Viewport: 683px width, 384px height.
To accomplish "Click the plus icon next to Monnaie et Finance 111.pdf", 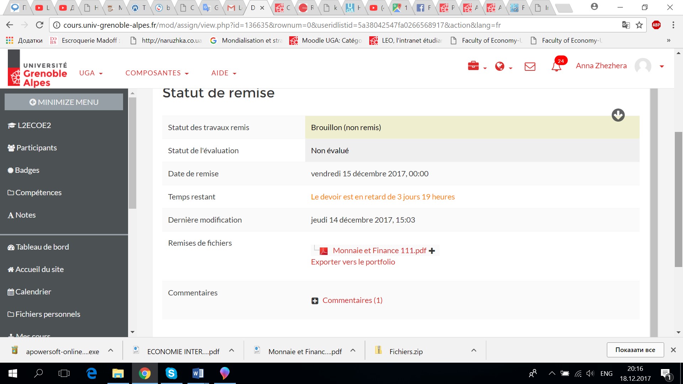I will [x=432, y=251].
